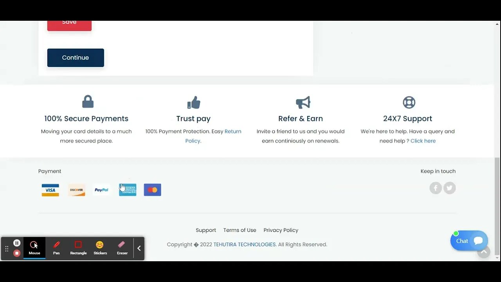
Task: Click the padlock Secure Payments icon
Action: pos(88,102)
